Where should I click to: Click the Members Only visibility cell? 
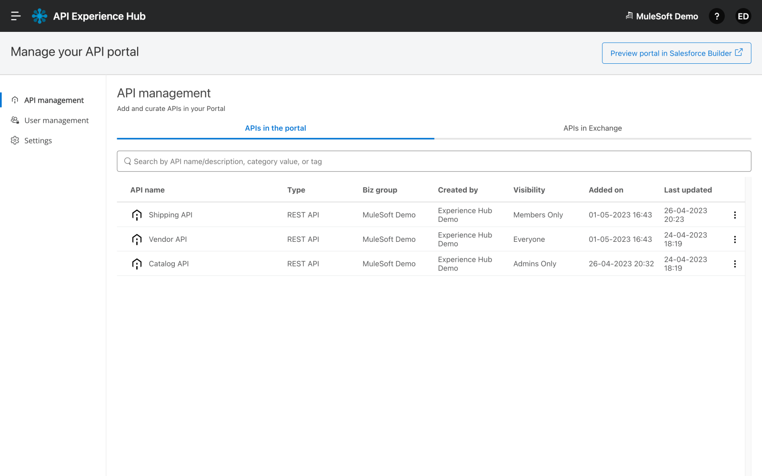(x=538, y=215)
